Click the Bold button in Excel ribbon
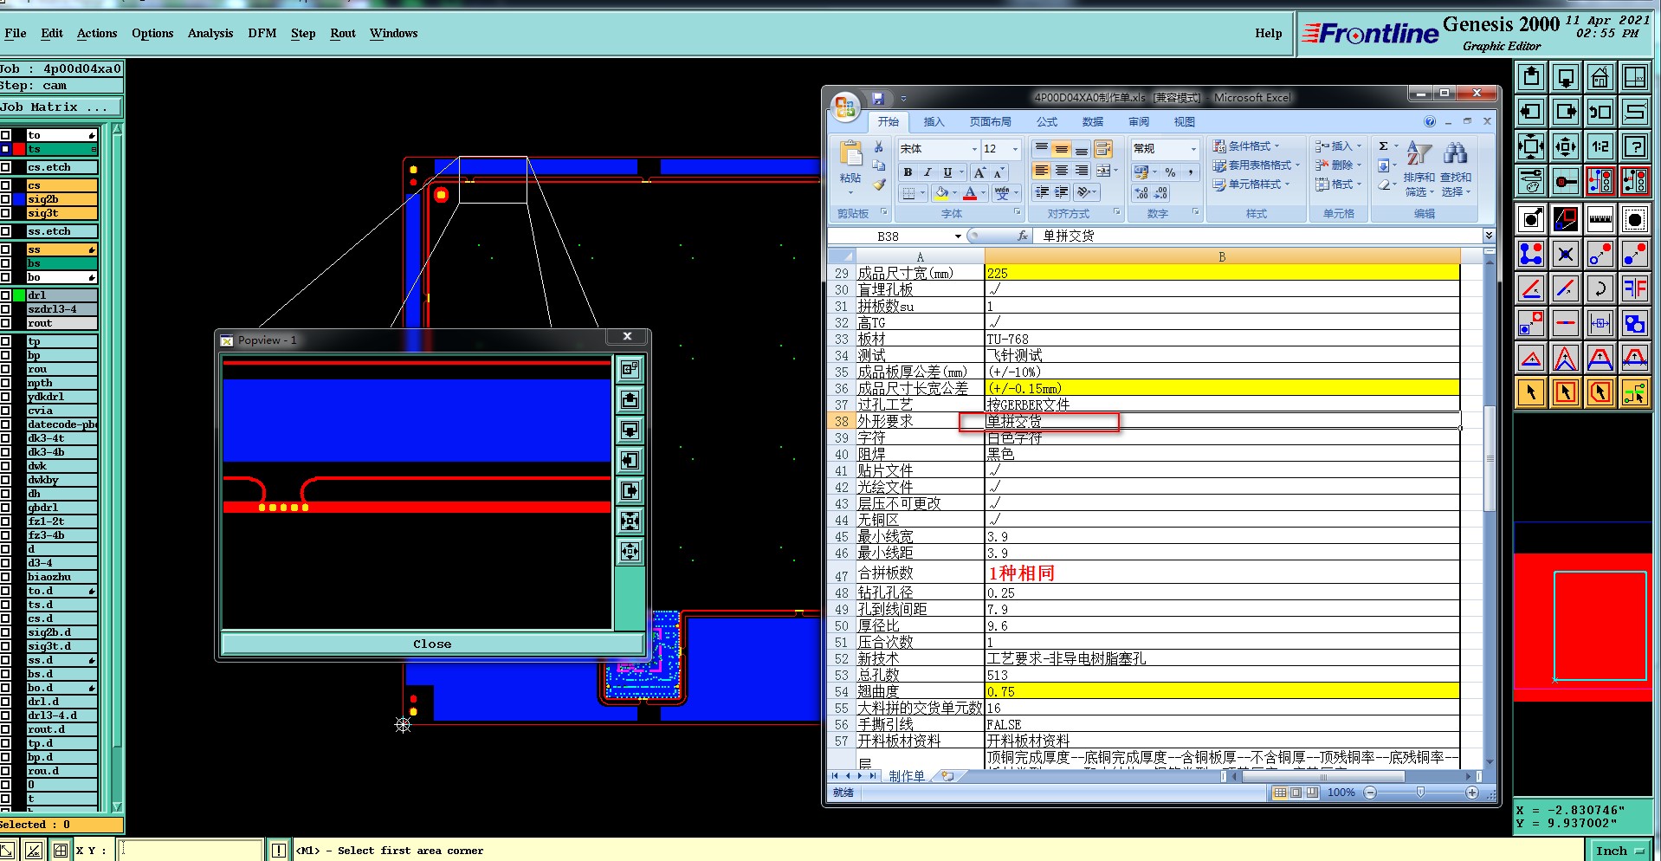The height and width of the screenshot is (861, 1661). coord(908,172)
